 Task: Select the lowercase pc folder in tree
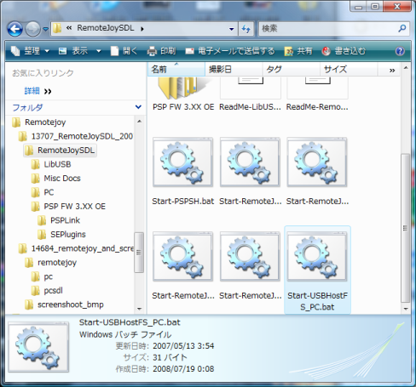tap(42, 276)
